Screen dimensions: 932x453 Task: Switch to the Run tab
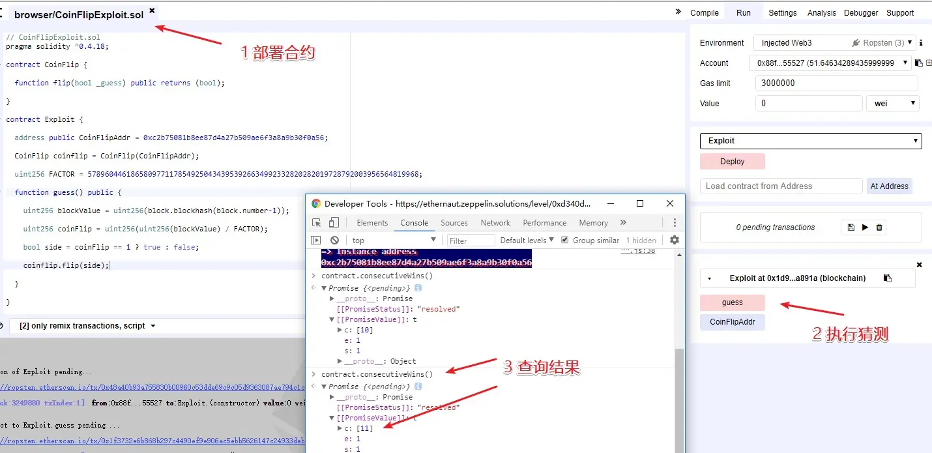[744, 13]
